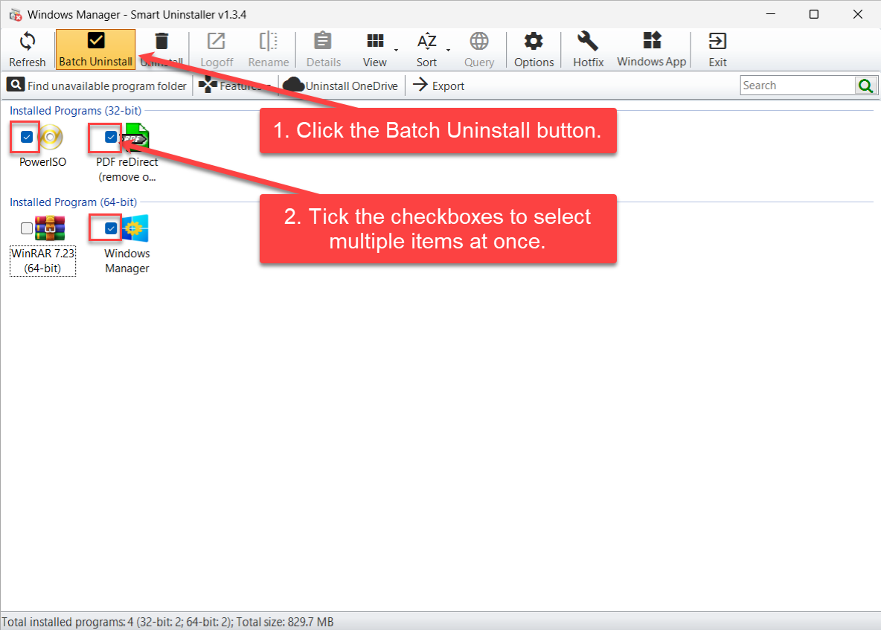Open the Details clipboard icon
This screenshot has width=881, height=630.
(x=322, y=42)
